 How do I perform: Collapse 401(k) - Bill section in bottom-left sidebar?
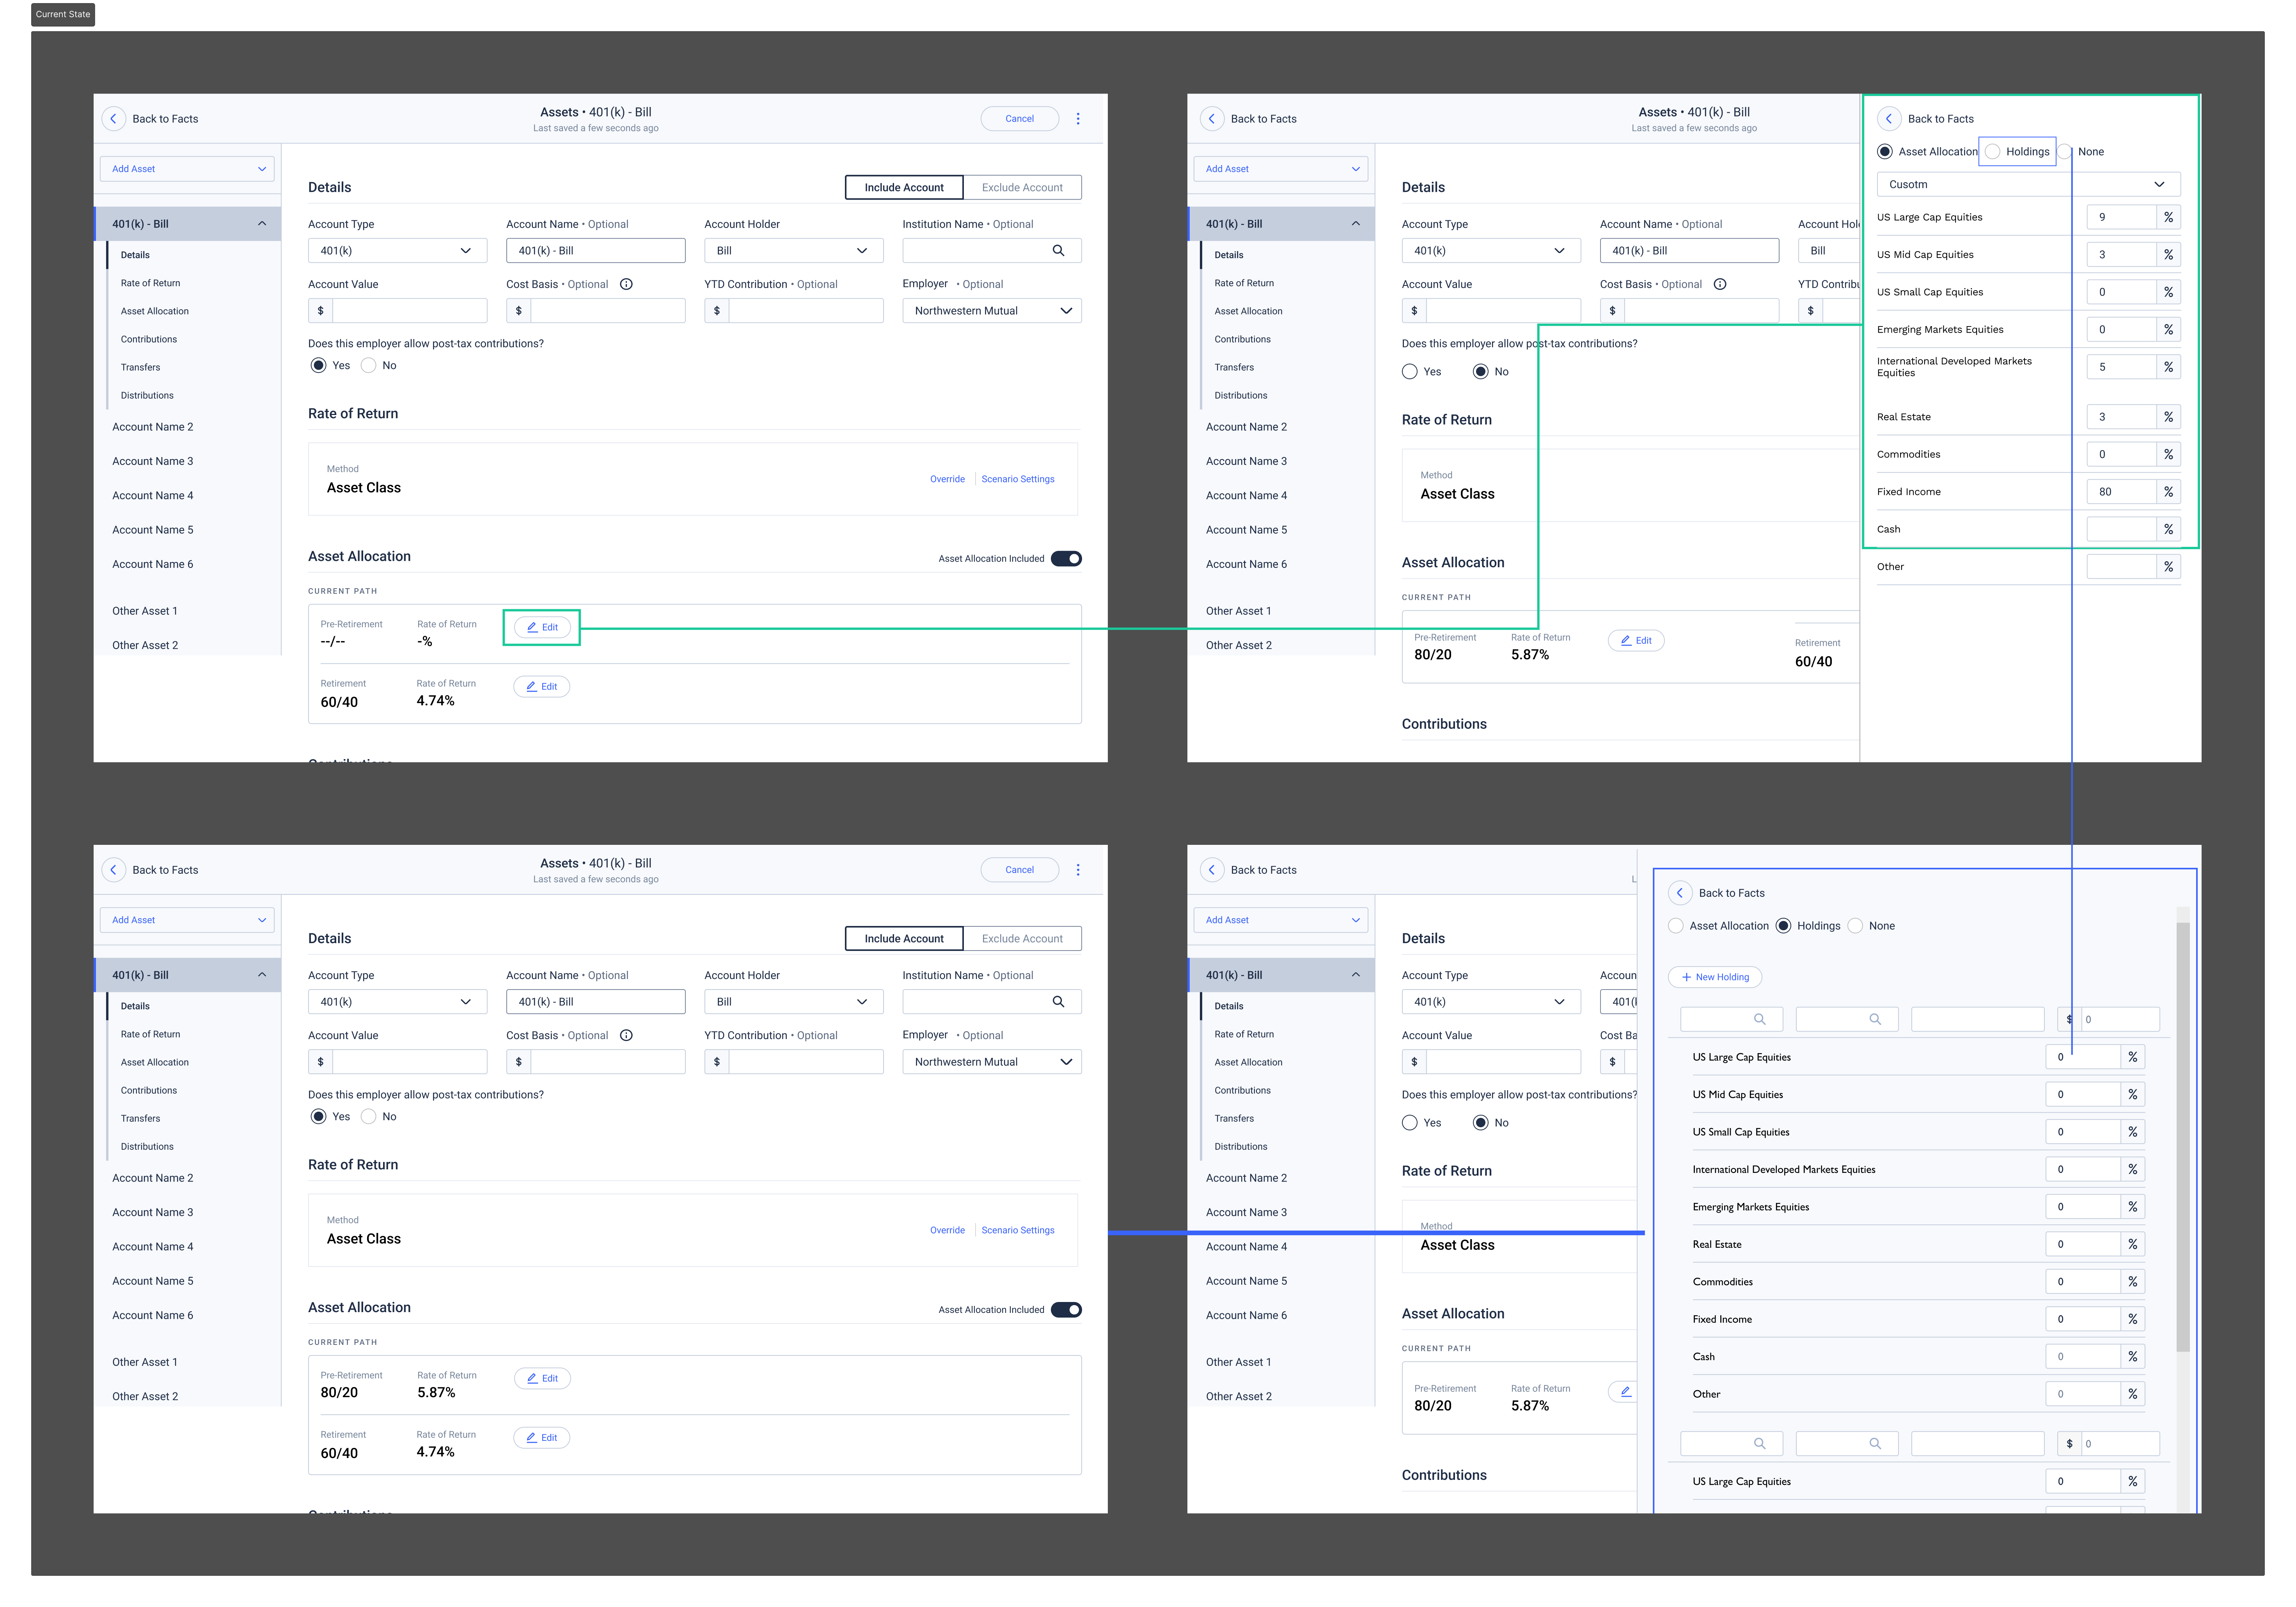pyautogui.click(x=262, y=975)
